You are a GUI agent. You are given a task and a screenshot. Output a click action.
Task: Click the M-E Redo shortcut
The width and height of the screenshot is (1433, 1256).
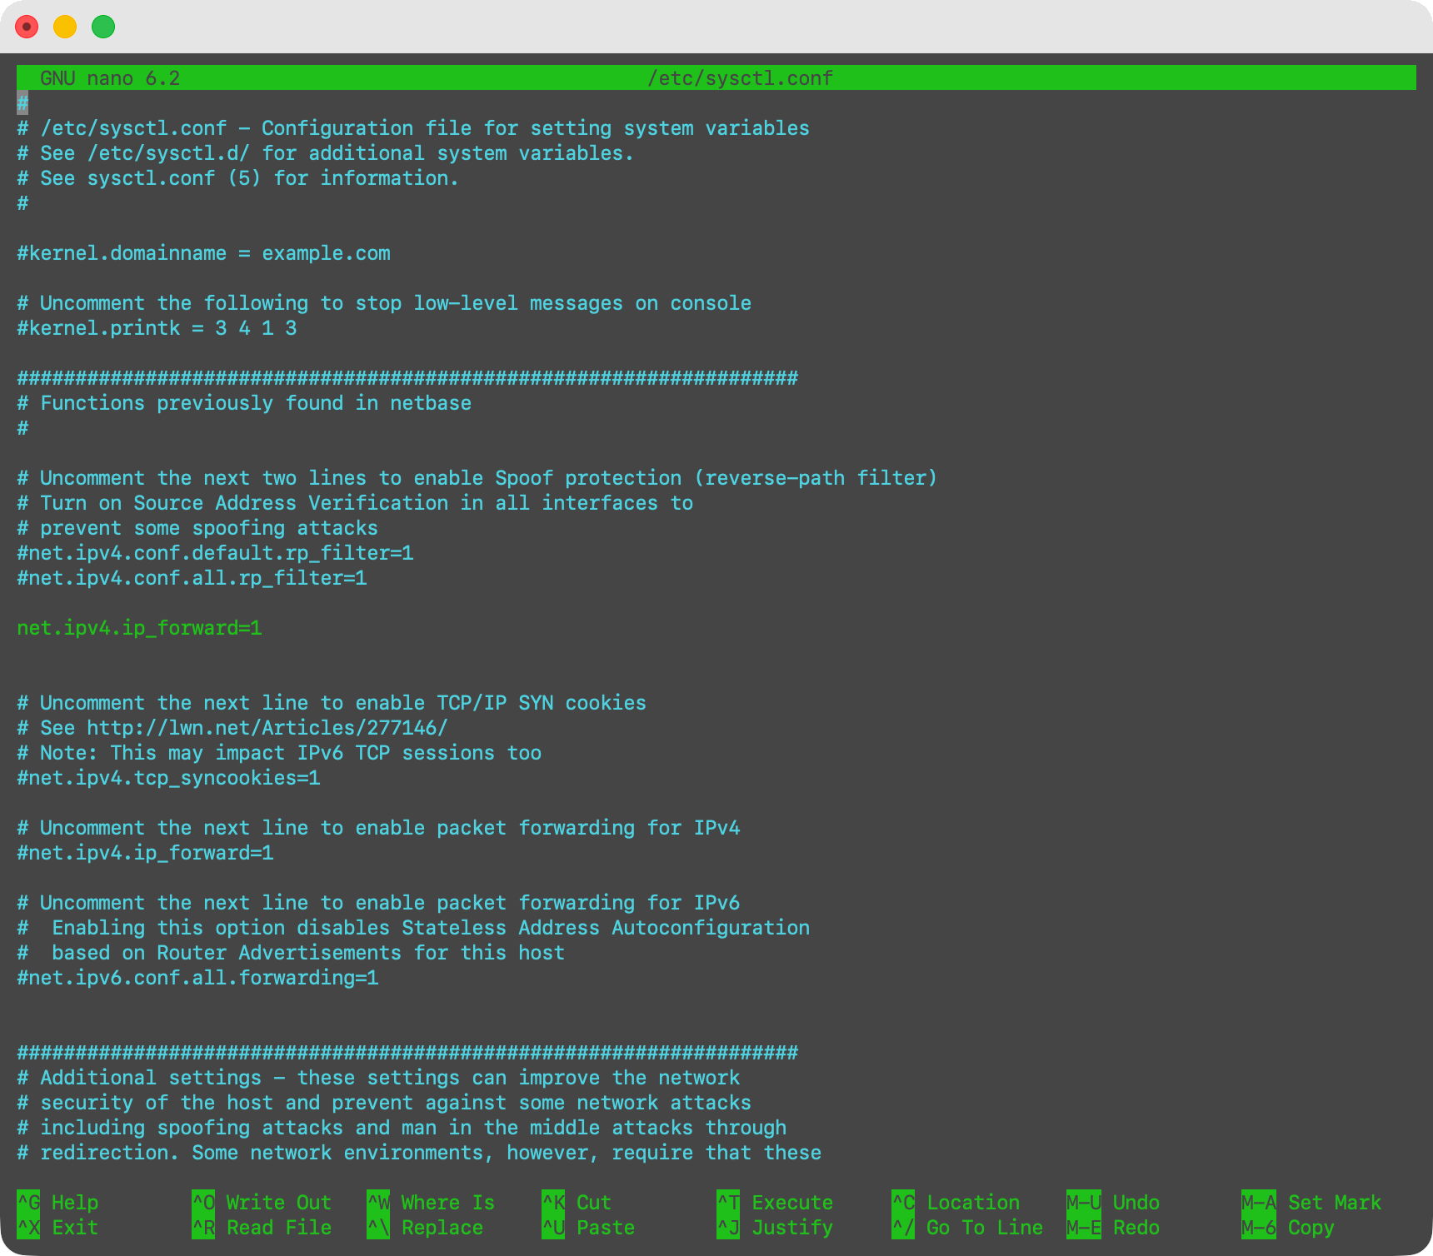1113,1227
